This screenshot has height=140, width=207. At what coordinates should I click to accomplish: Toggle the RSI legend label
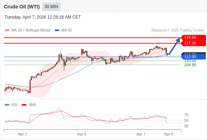(14, 105)
